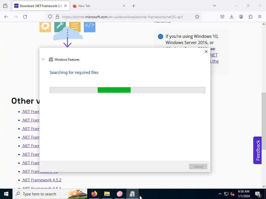Click the Windows Features title icon

[x=51, y=59]
